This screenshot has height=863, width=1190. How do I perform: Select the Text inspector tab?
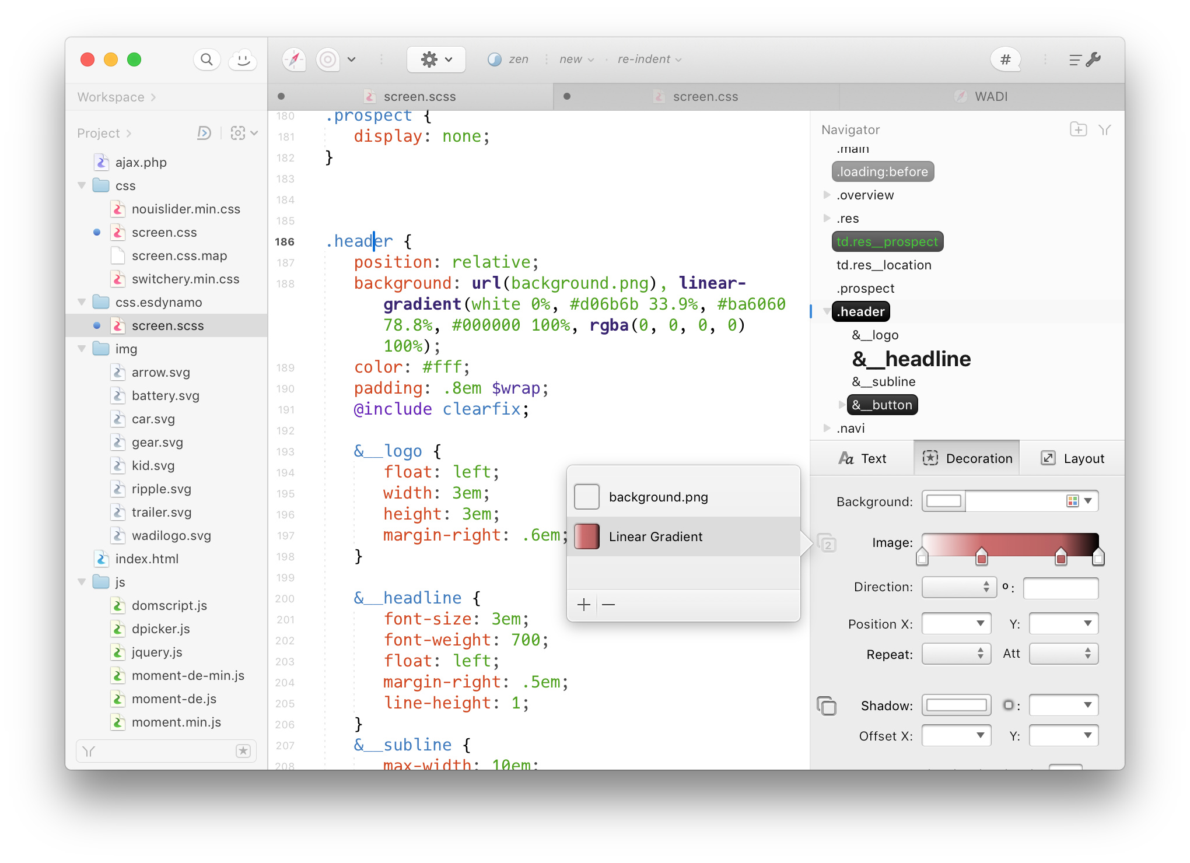[x=862, y=458]
